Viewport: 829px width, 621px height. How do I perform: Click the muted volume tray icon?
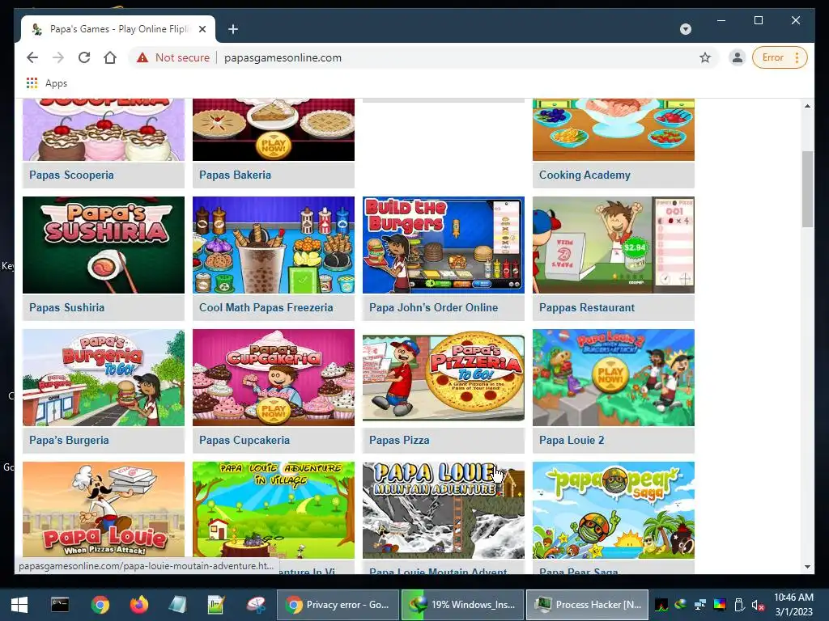(759, 605)
